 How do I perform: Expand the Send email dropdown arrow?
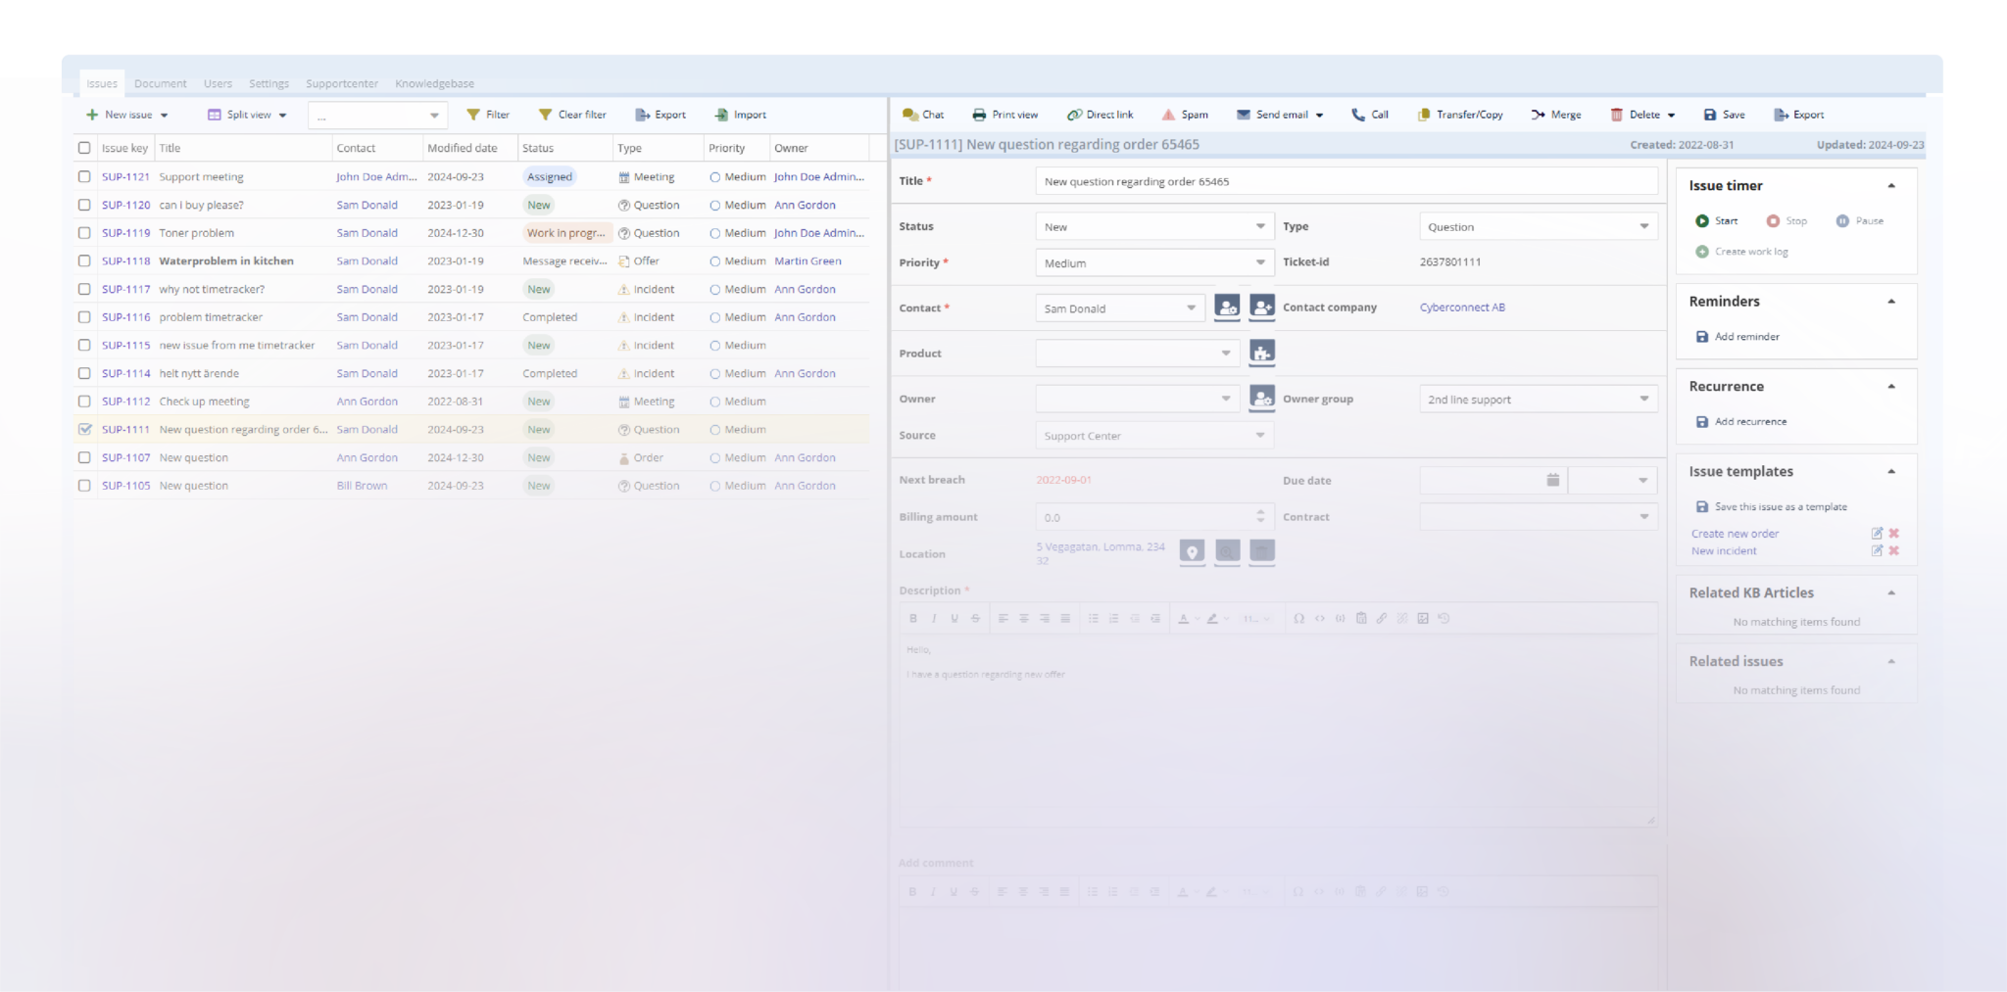click(x=1320, y=115)
